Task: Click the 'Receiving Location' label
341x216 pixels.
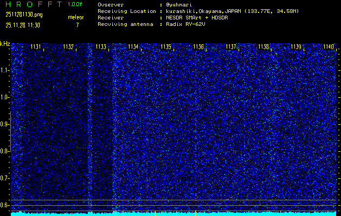Action: pos(127,11)
